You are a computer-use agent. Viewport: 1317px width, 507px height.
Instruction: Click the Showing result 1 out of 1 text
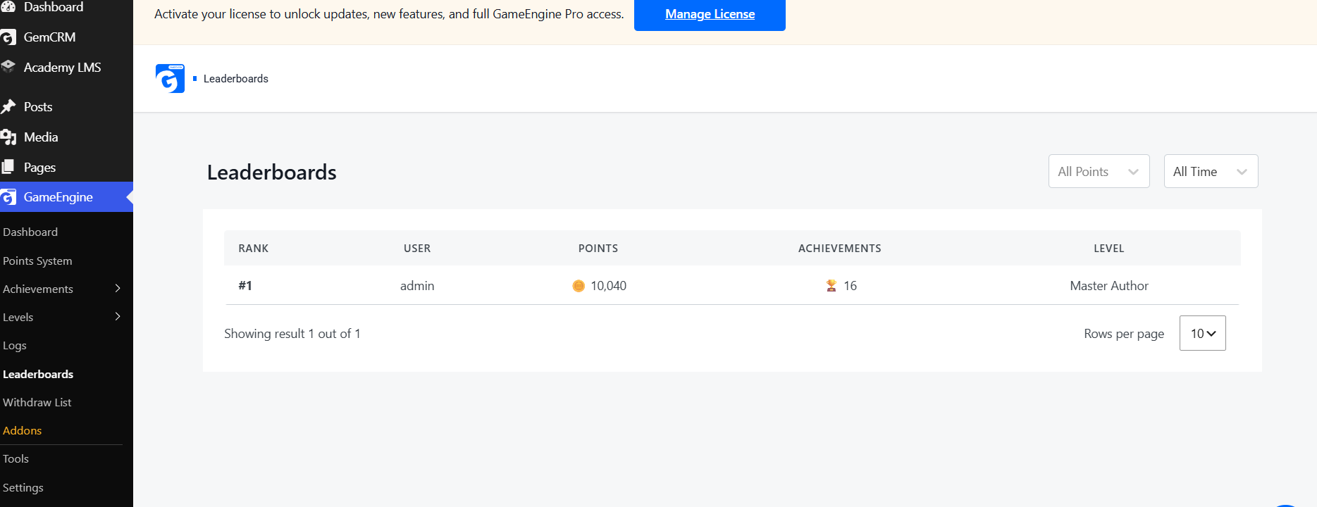click(x=292, y=334)
